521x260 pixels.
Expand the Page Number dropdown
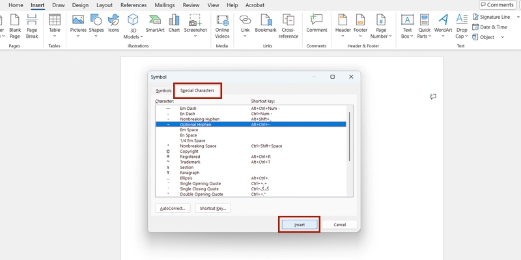pyautogui.click(x=381, y=36)
